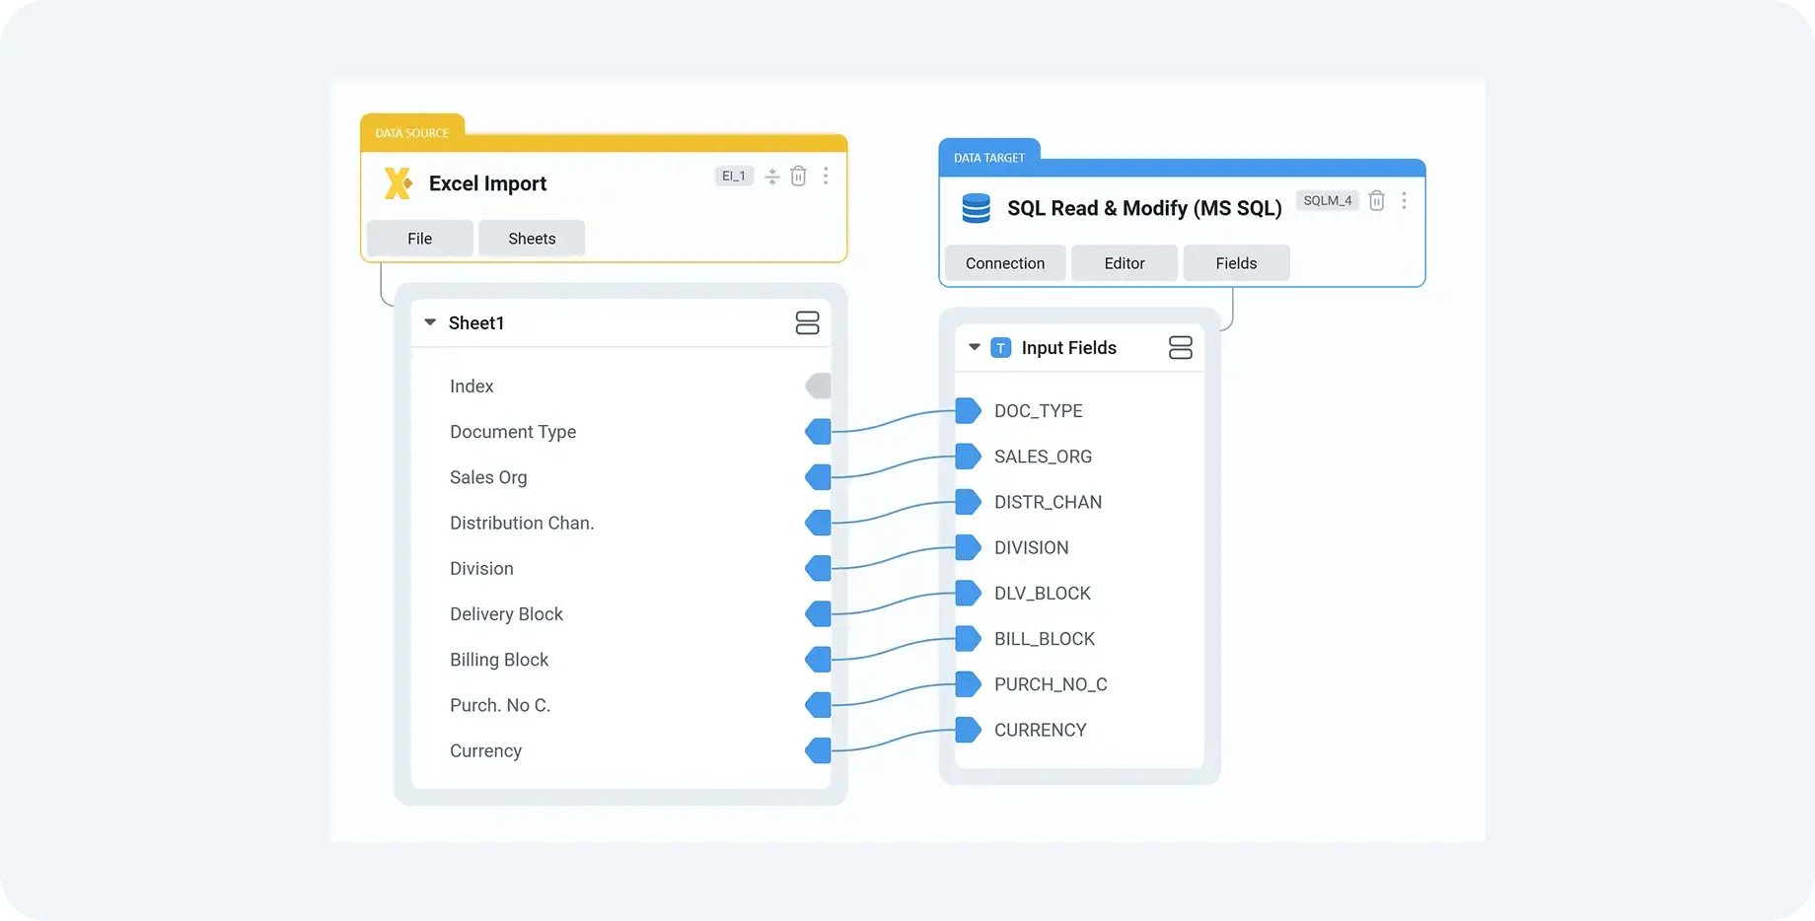
Task: Select the DLV_BLOCK input field row
Action: point(1042,594)
